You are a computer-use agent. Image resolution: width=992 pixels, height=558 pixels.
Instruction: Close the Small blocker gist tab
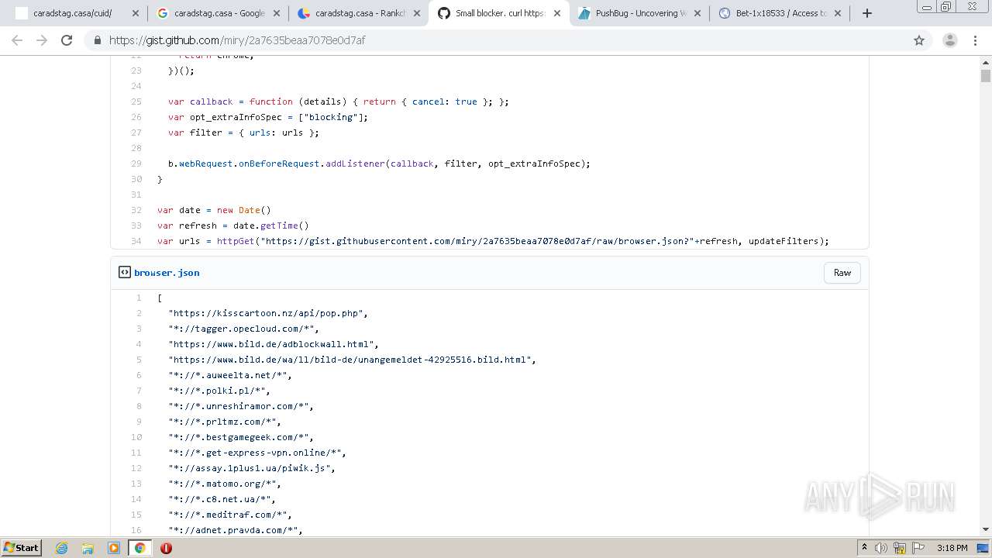pos(556,13)
